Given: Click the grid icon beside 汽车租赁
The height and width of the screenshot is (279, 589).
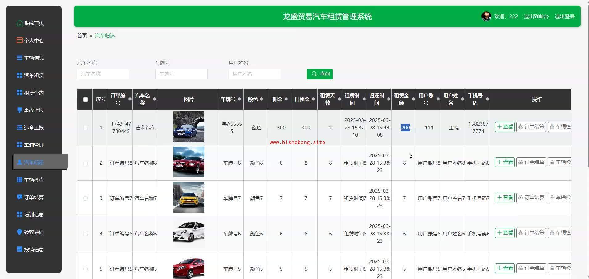Looking at the screenshot, I should tap(19, 75).
